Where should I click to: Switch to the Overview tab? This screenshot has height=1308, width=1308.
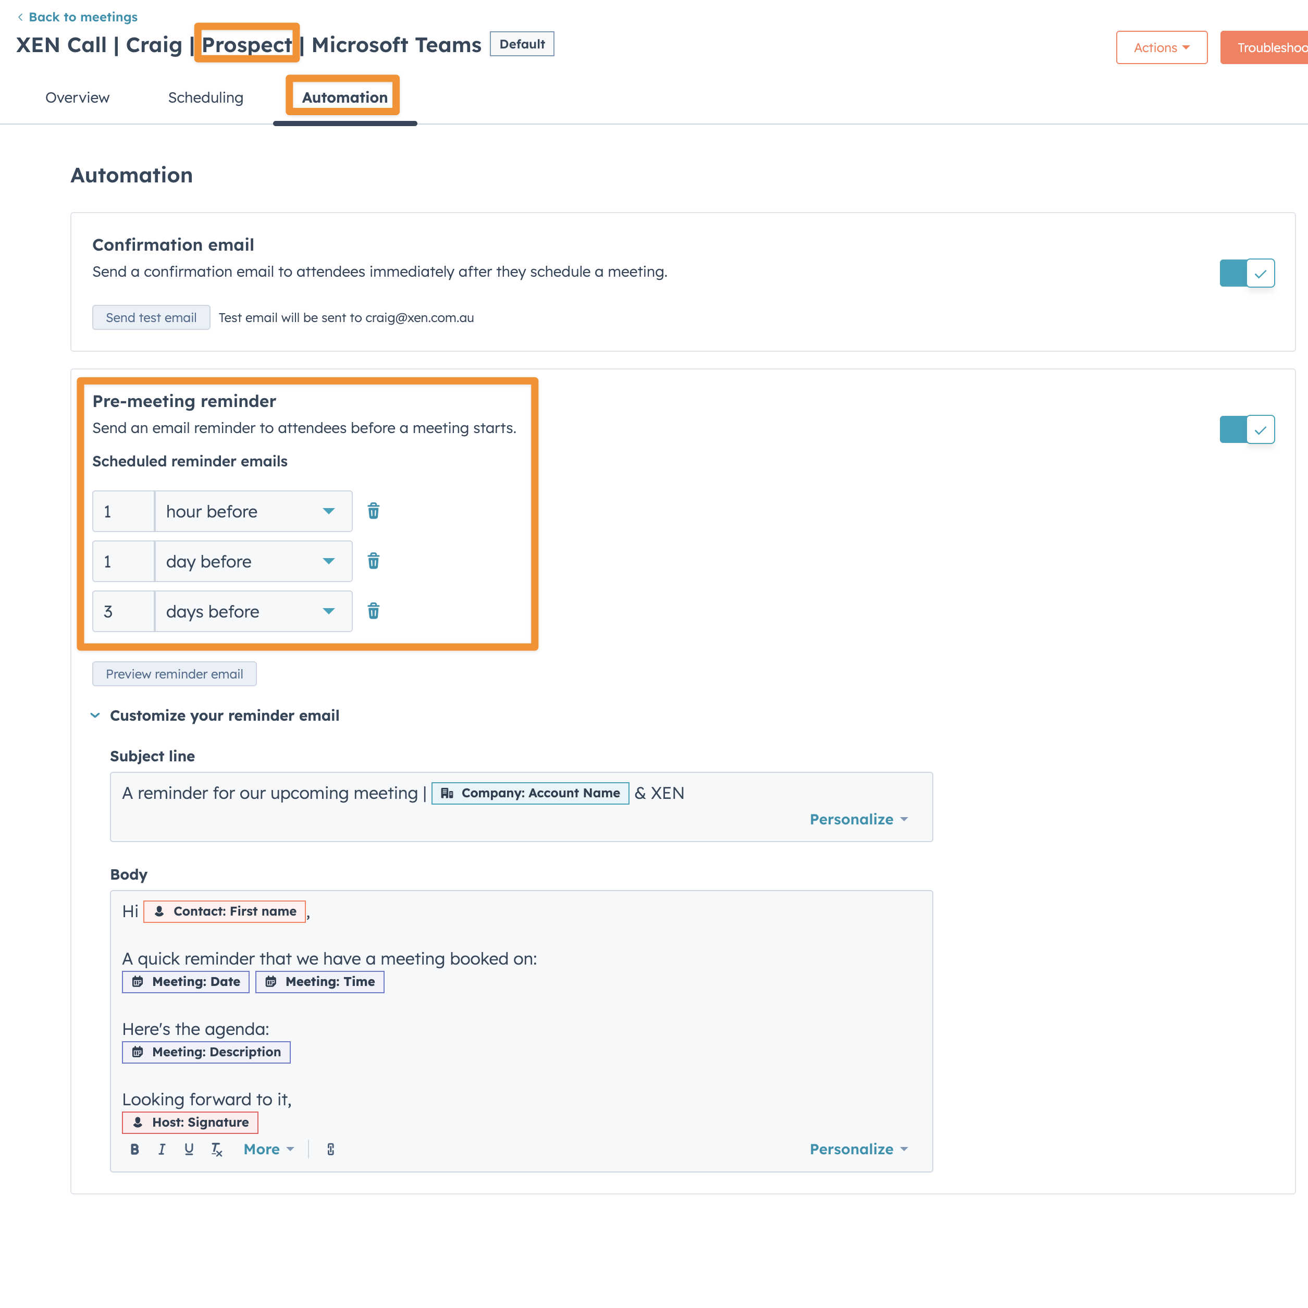coord(77,97)
